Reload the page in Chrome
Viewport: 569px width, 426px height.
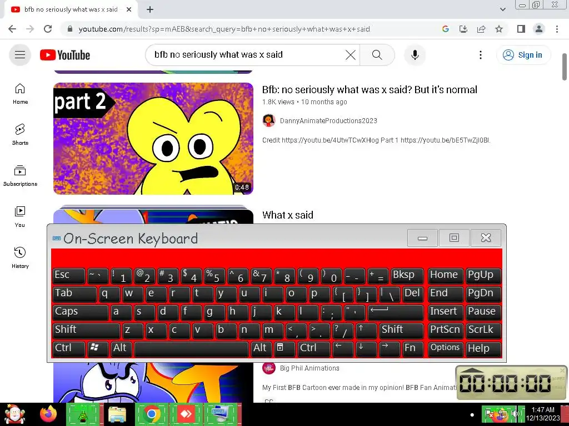pyautogui.click(x=48, y=29)
